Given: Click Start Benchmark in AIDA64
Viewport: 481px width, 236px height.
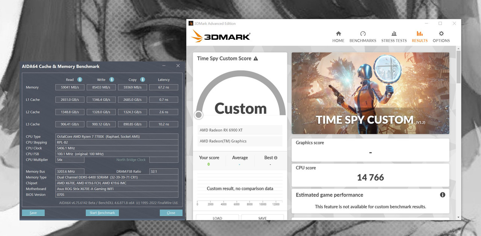Looking at the screenshot, I should pyautogui.click(x=102, y=213).
